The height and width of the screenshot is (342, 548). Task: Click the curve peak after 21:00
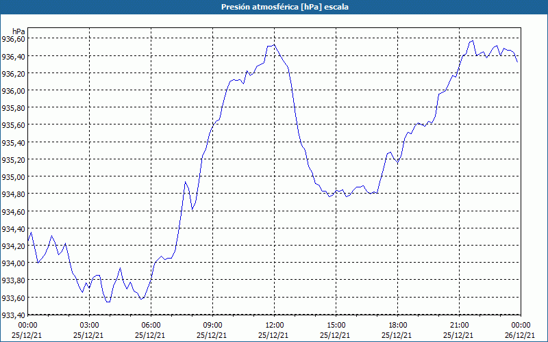coord(473,41)
